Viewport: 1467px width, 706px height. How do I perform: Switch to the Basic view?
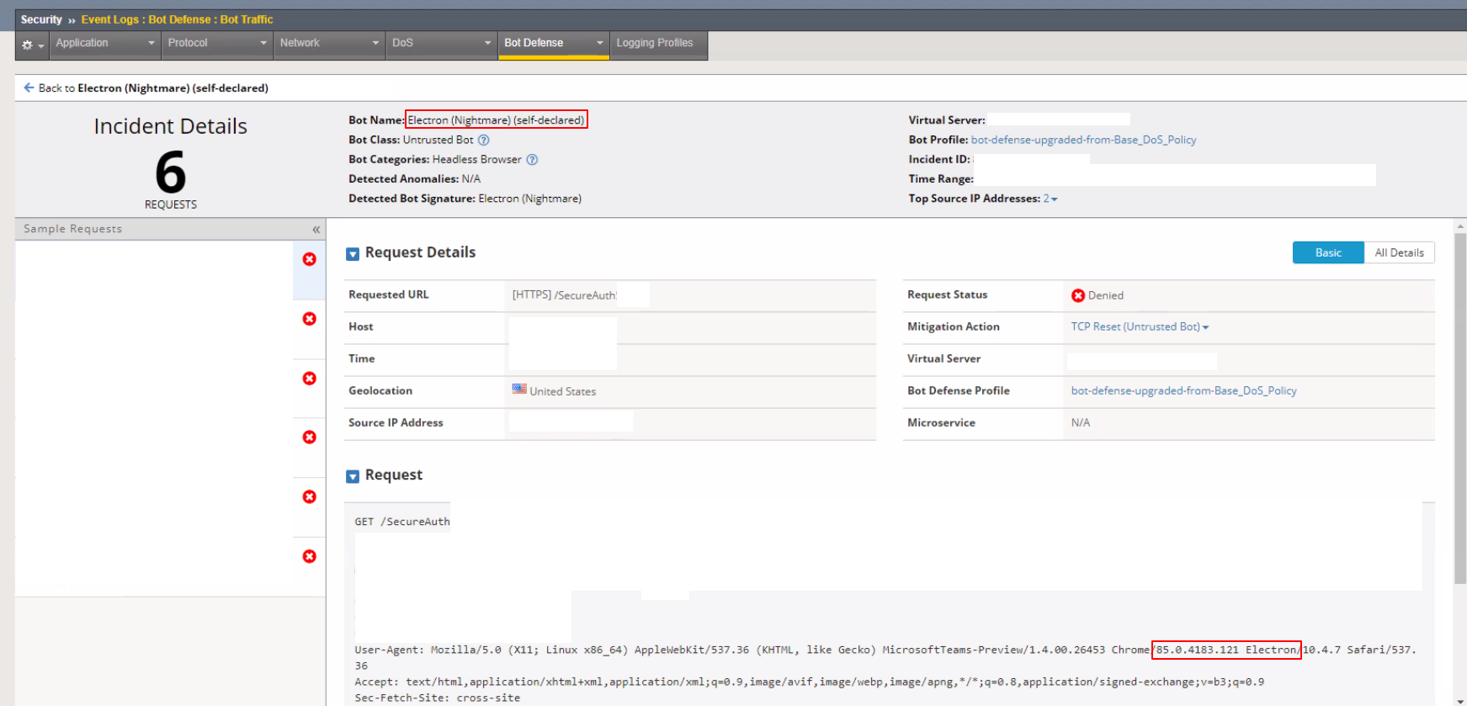tap(1328, 252)
